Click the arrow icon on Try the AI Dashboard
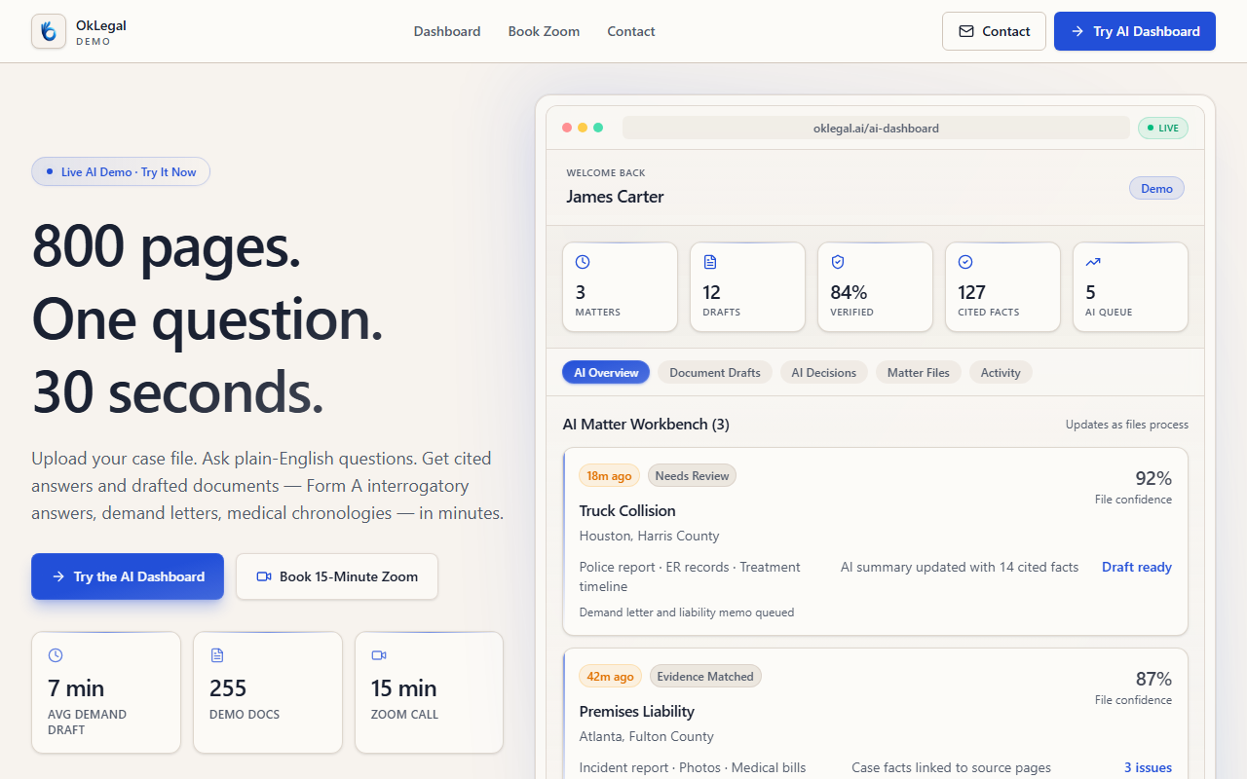Image resolution: width=1247 pixels, height=779 pixels. click(58, 576)
